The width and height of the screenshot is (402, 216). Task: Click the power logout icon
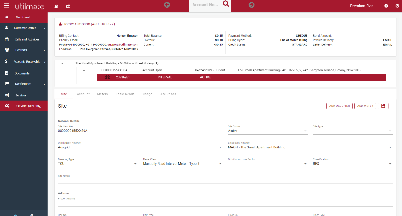pos(397,6)
